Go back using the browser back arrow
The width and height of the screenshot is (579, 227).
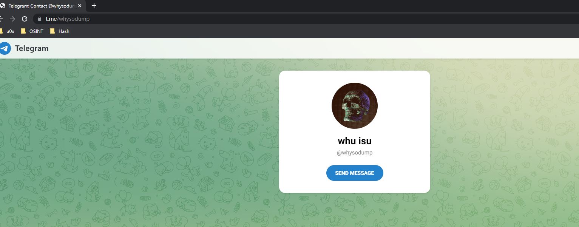[x=1, y=19]
